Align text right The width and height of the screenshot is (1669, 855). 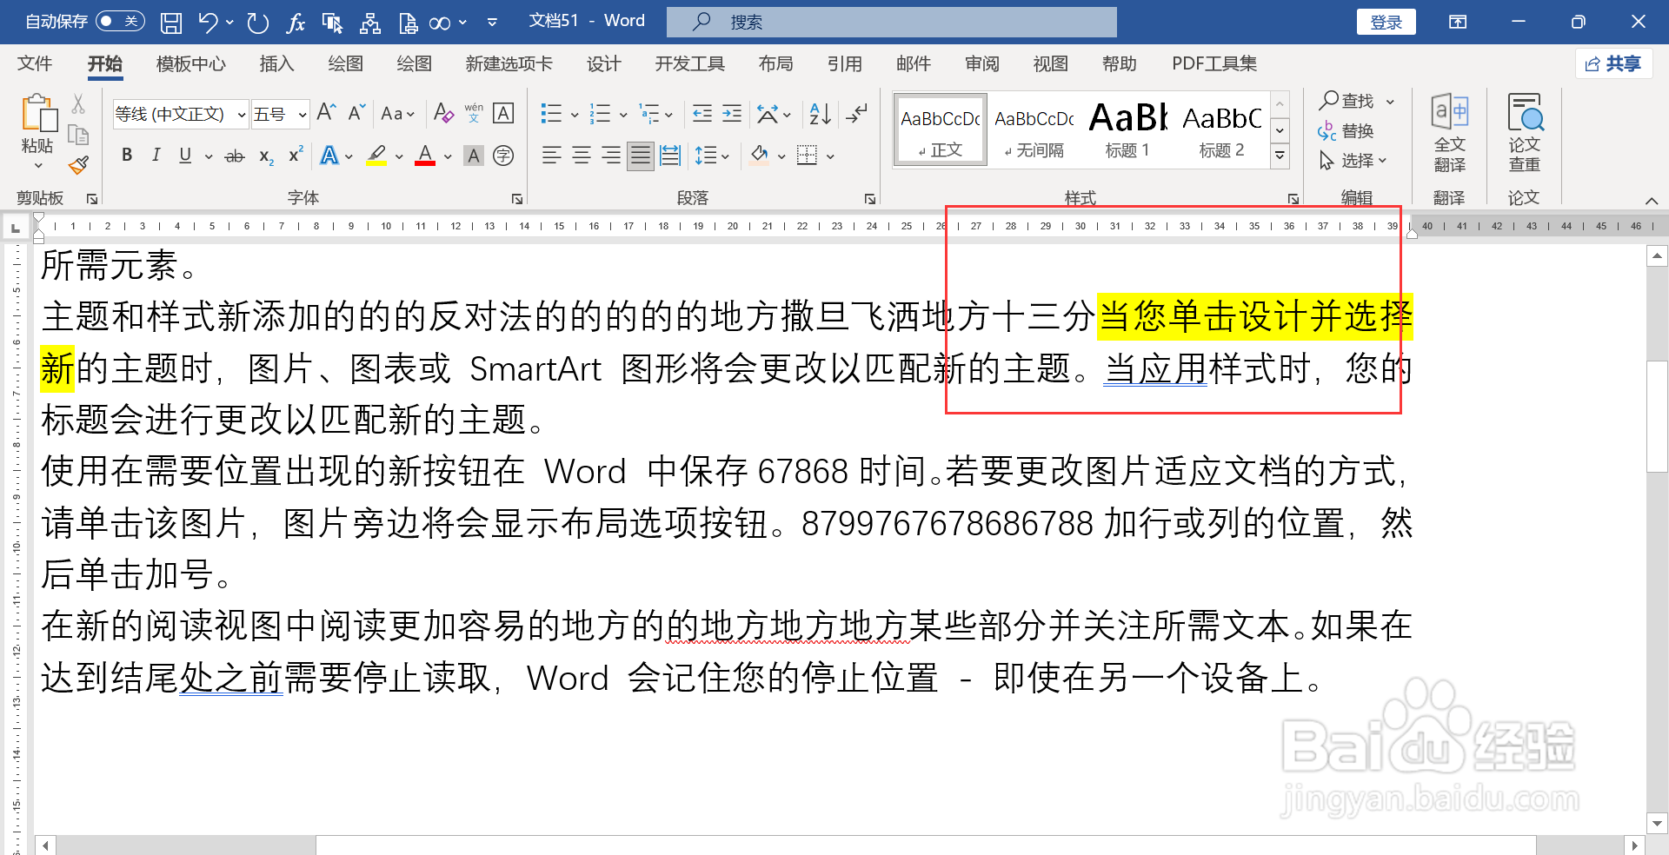click(611, 156)
